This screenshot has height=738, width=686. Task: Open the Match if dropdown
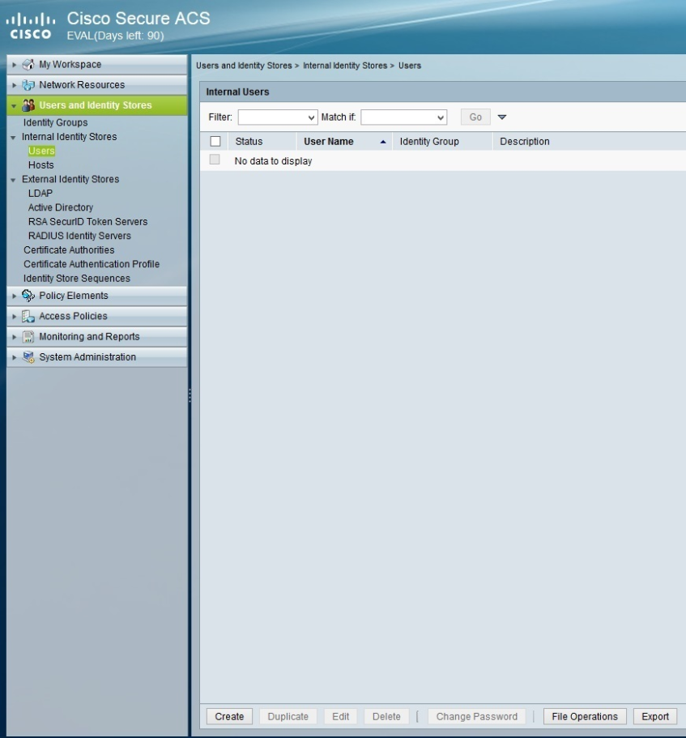click(403, 117)
